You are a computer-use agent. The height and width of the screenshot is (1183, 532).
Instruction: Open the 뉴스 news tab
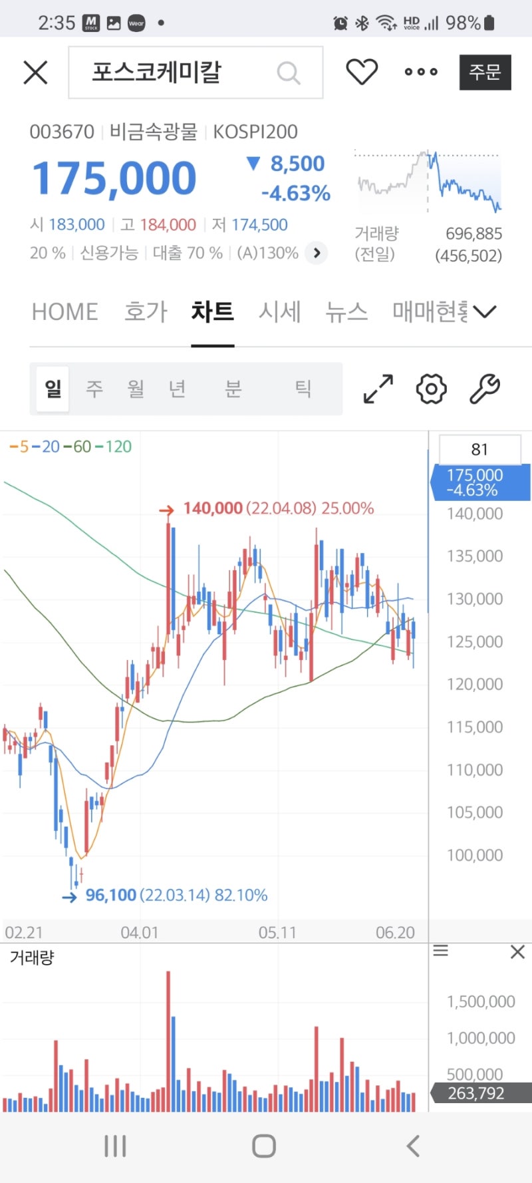tap(346, 311)
